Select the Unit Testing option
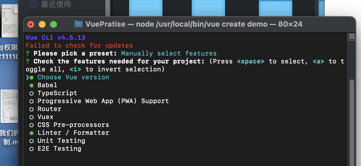This screenshot has height=166, width=361. coord(61,141)
